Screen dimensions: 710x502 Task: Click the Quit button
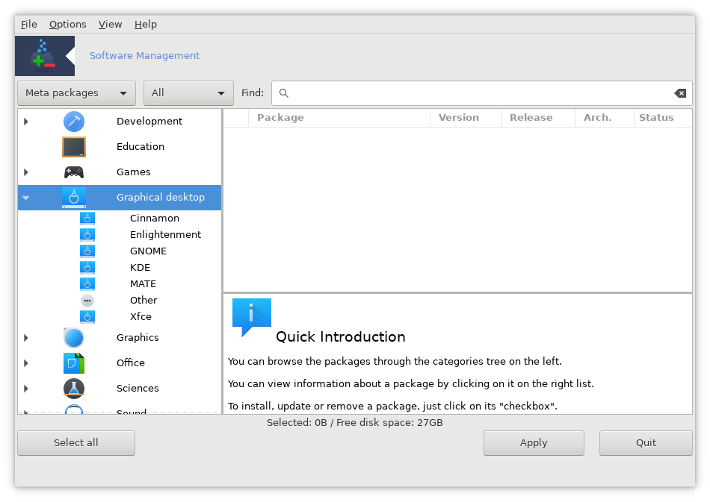[646, 443]
